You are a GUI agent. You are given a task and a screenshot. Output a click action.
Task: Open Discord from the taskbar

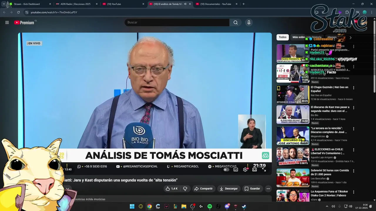[227, 206]
